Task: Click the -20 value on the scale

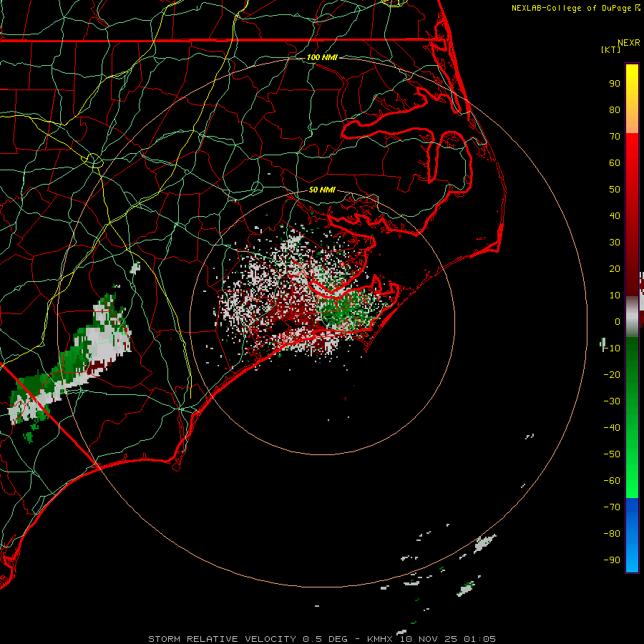Action: coord(612,375)
